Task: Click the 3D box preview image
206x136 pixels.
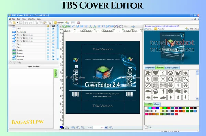Action: 171,48
